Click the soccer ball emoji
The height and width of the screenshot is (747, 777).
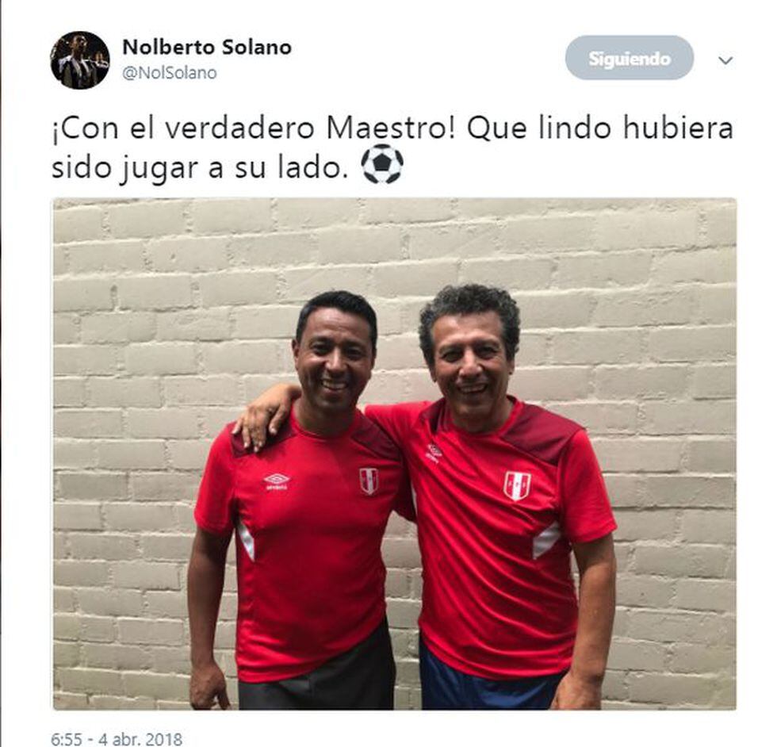pos(382,164)
